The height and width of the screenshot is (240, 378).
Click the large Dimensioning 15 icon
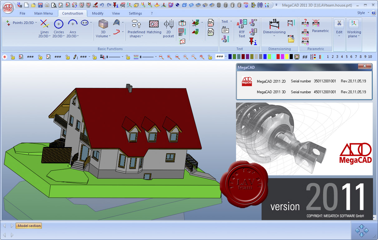click(x=274, y=24)
